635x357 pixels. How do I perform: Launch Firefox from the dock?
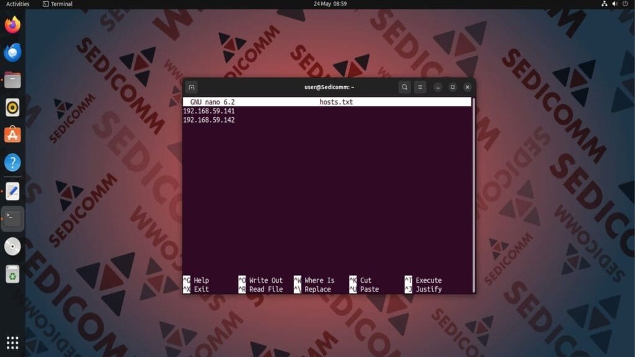(x=12, y=25)
